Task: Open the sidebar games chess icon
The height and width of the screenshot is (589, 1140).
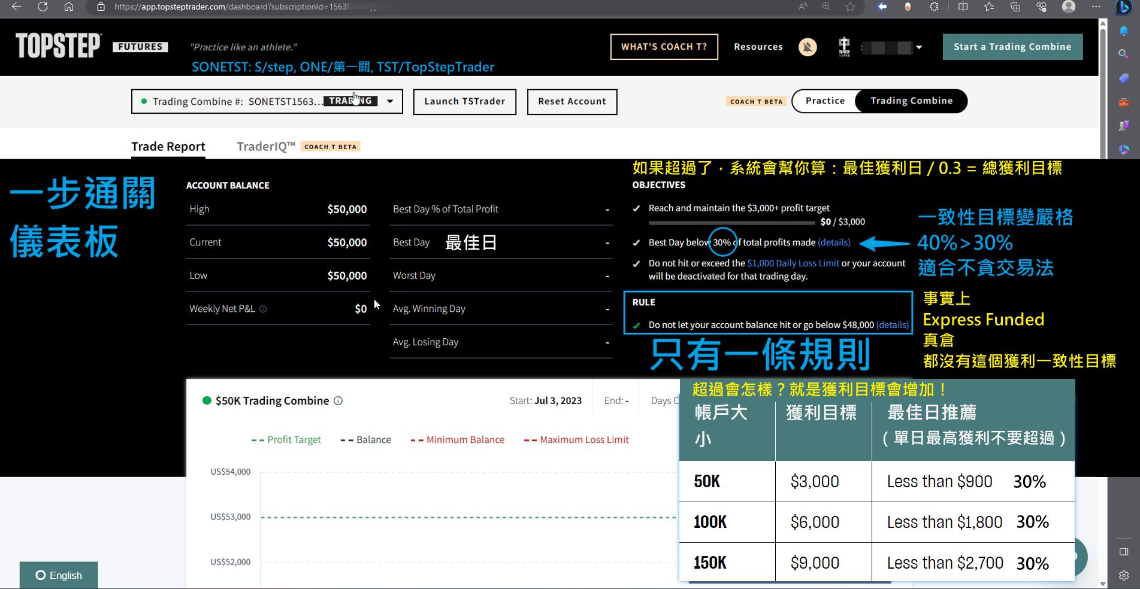Action: tap(1124, 126)
